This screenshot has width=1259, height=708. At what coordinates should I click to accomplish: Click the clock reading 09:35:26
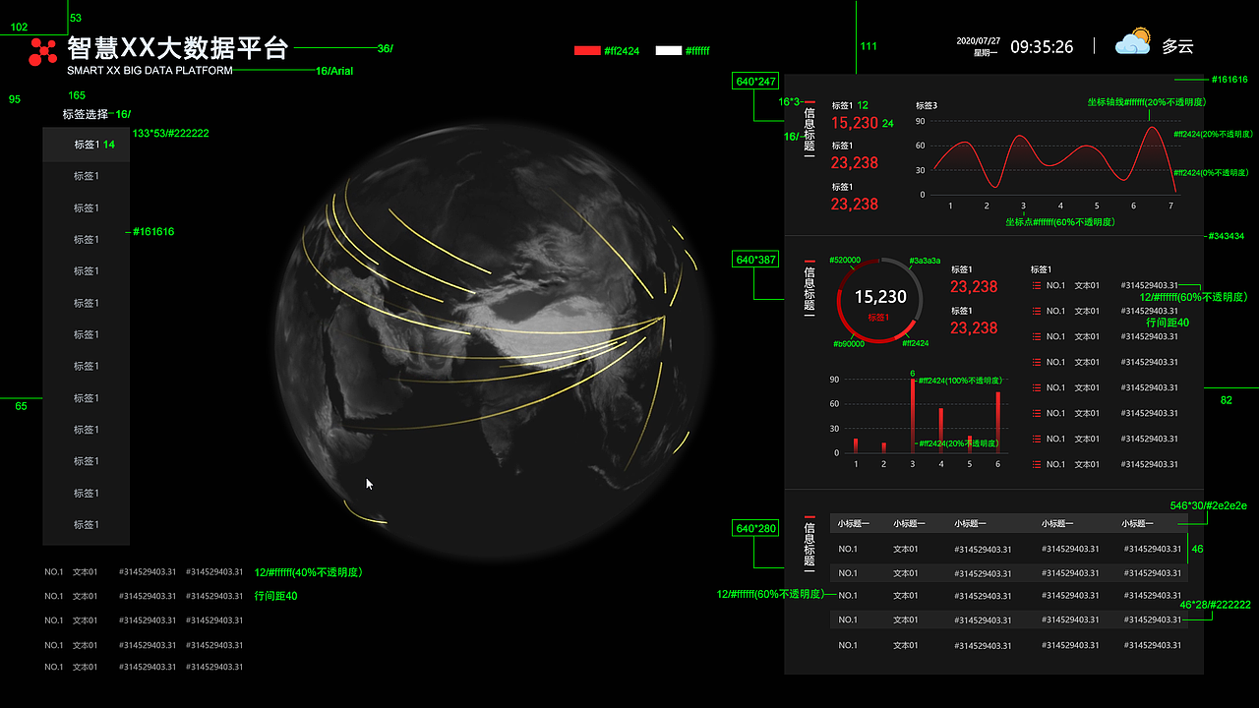pyautogui.click(x=1042, y=46)
